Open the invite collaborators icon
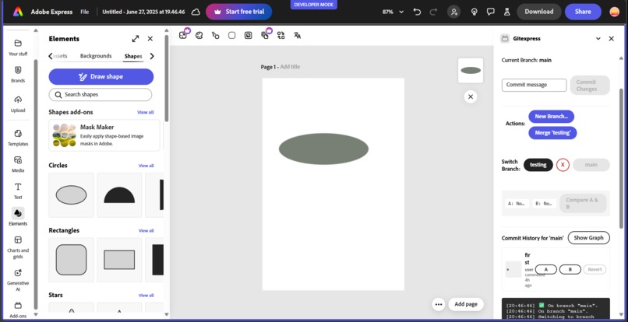Image resolution: width=628 pixels, height=322 pixels. [453, 12]
